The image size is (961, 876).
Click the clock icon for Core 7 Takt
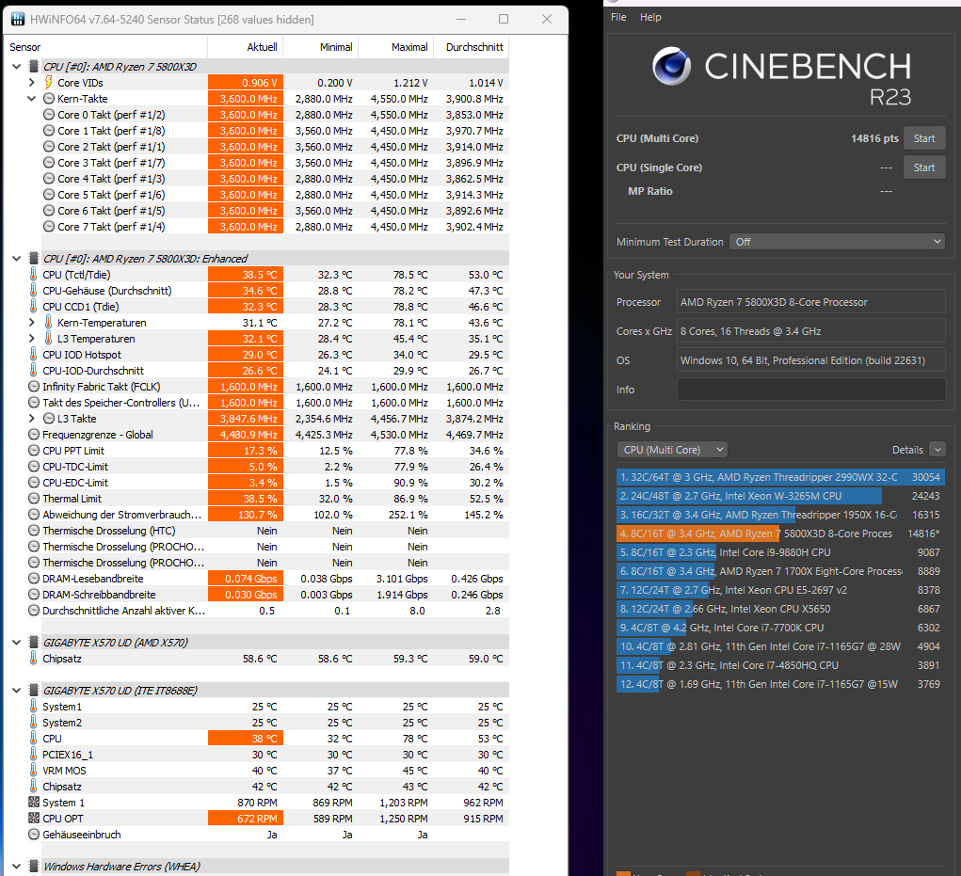(49, 226)
